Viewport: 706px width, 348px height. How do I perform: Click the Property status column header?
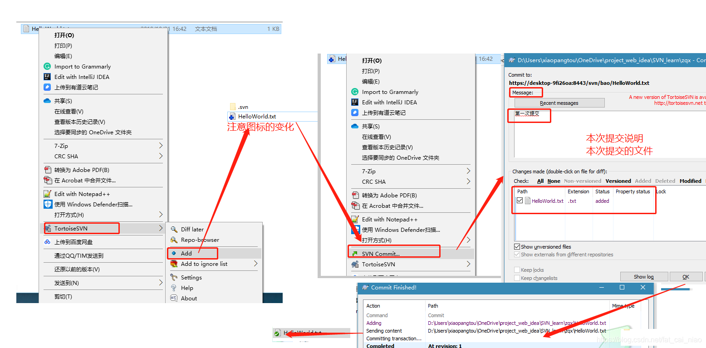pyautogui.click(x=632, y=191)
